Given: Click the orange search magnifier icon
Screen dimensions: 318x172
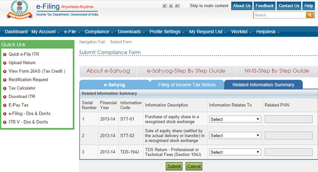Looking at the screenshot, I should point(310,15).
